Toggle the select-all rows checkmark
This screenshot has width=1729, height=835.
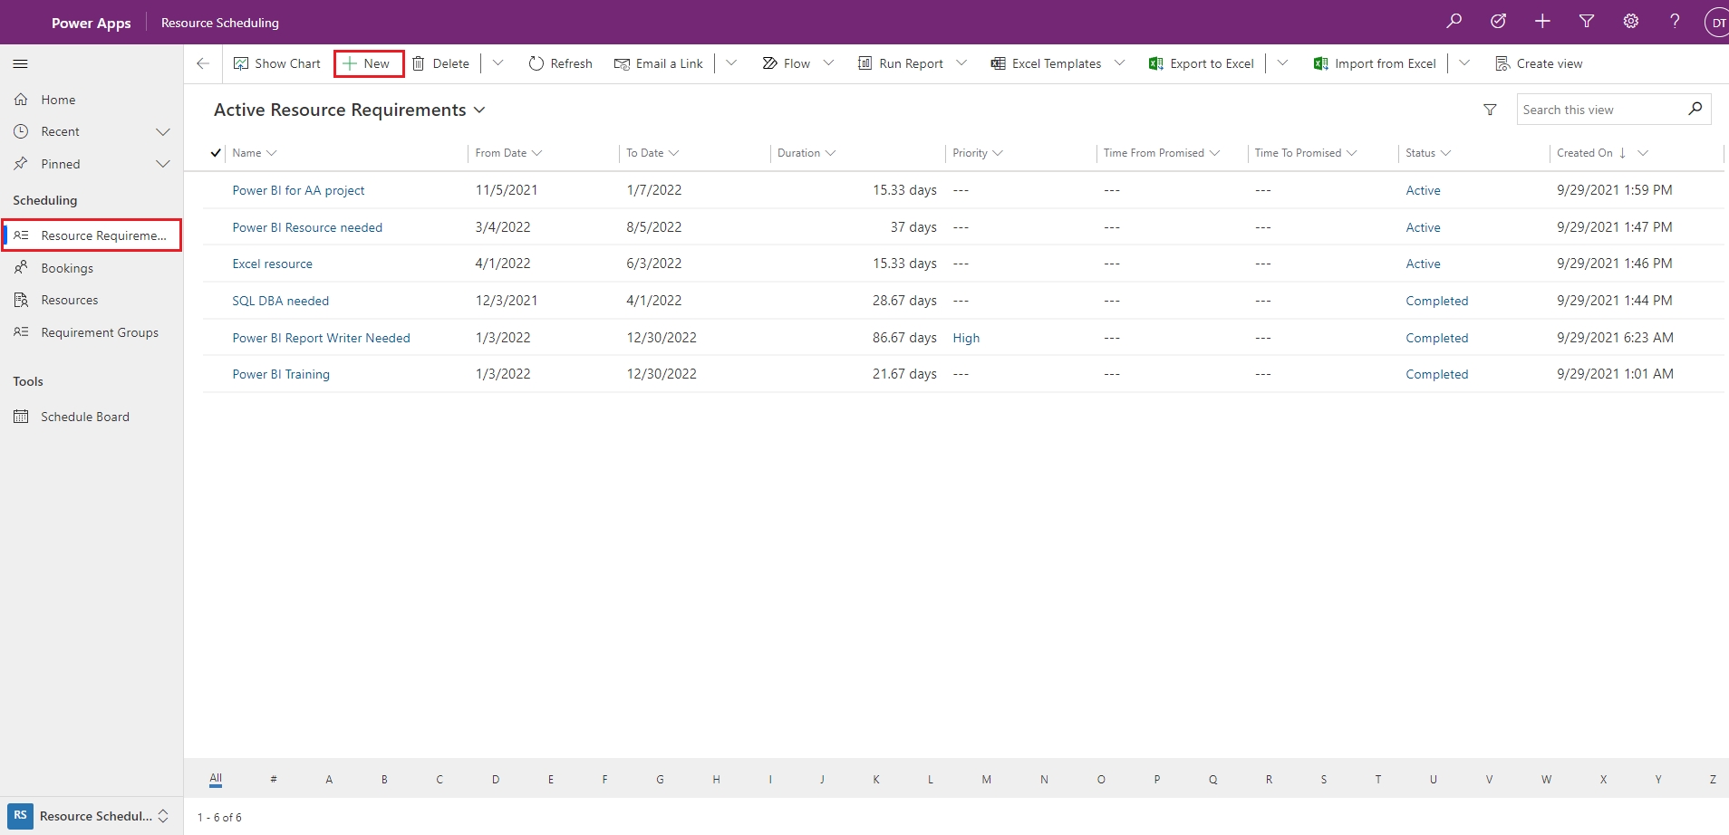pyautogui.click(x=216, y=153)
